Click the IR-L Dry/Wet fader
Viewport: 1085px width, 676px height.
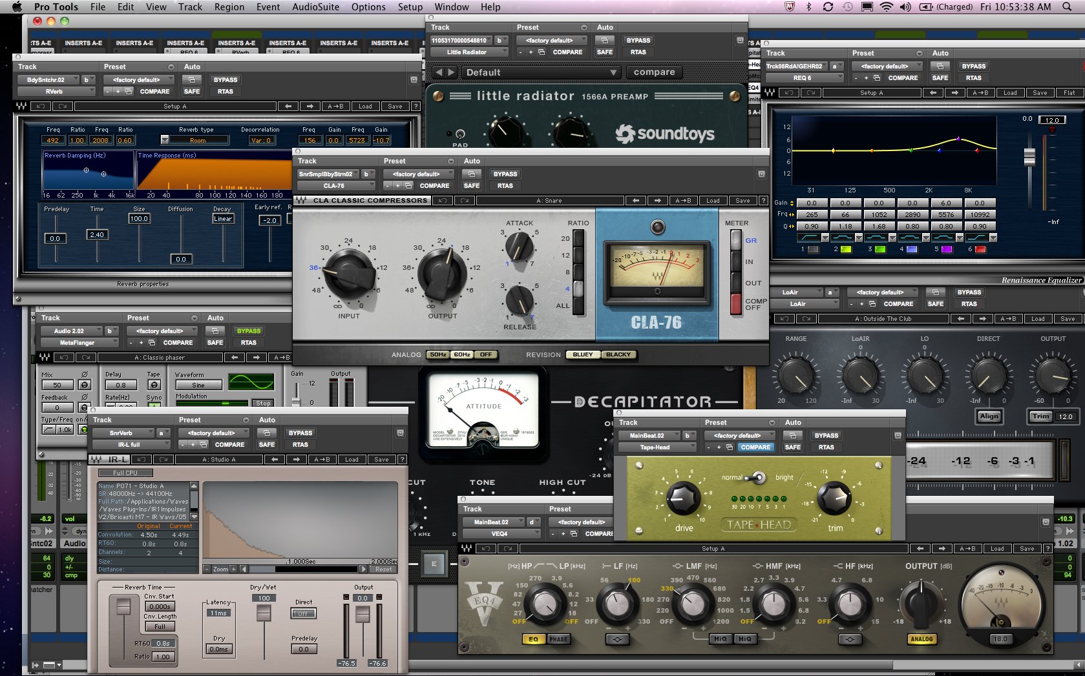(x=264, y=613)
